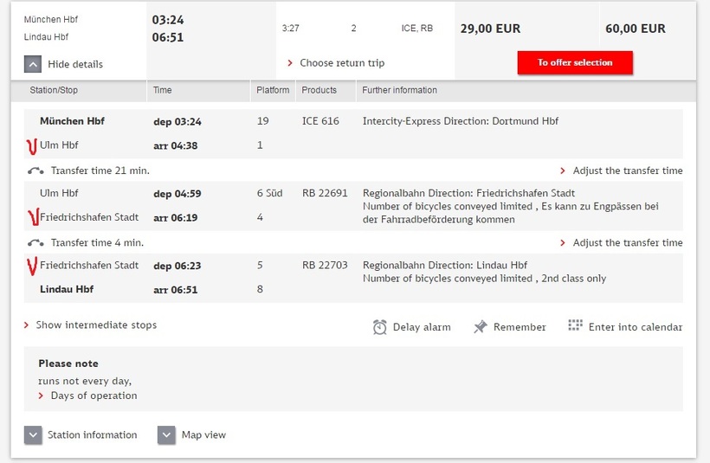Open the Days of operation link

click(94, 395)
